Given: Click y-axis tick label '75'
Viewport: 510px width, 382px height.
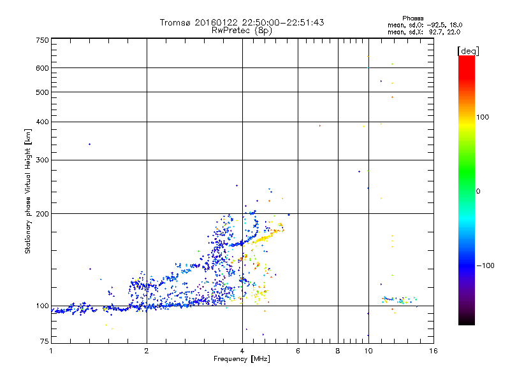Looking at the screenshot, I should (45, 341).
